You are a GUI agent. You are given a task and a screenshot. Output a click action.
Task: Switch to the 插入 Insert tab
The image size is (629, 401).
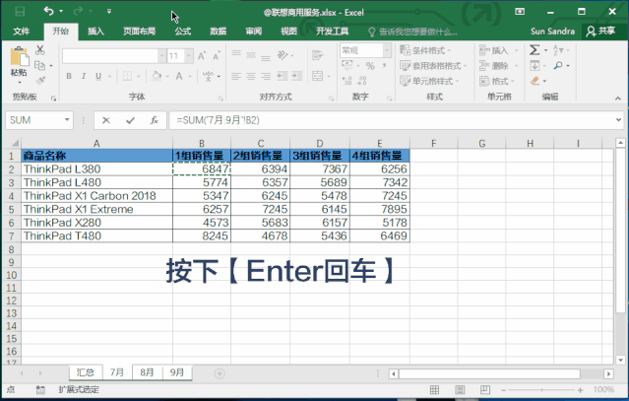[x=95, y=32]
